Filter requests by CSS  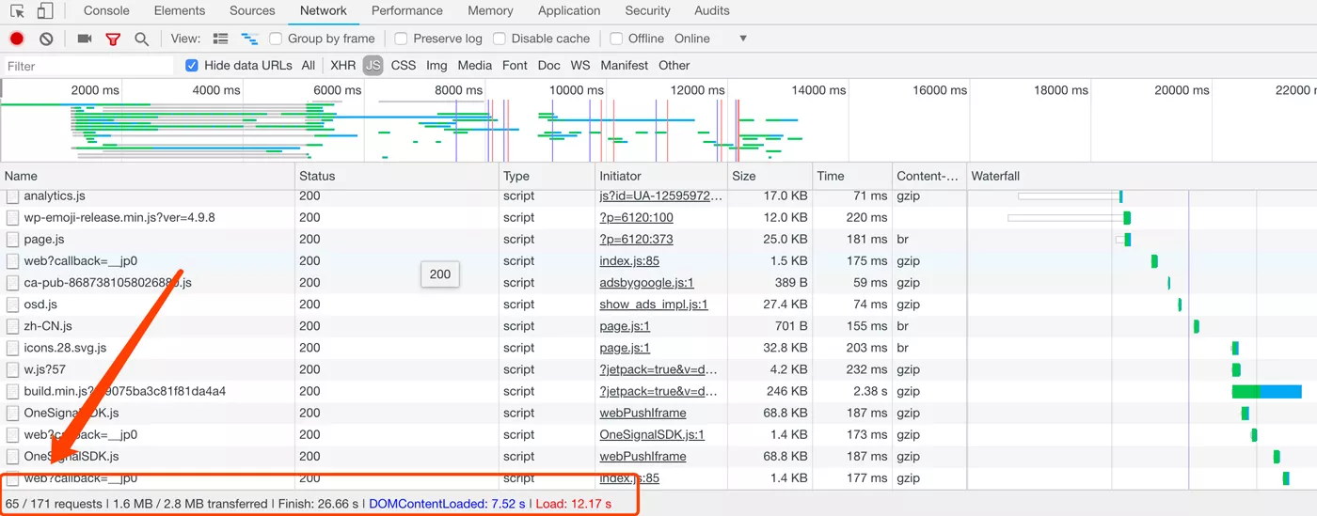[x=404, y=66]
